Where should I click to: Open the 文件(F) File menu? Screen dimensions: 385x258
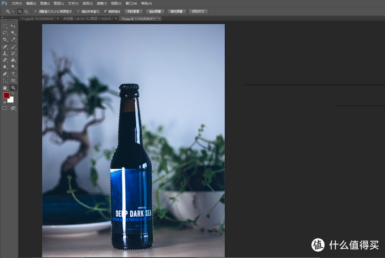(x=17, y=3)
